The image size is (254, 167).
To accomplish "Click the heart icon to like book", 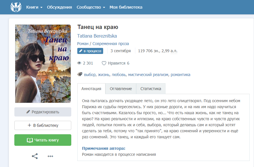I will click(x=104, y=63).
